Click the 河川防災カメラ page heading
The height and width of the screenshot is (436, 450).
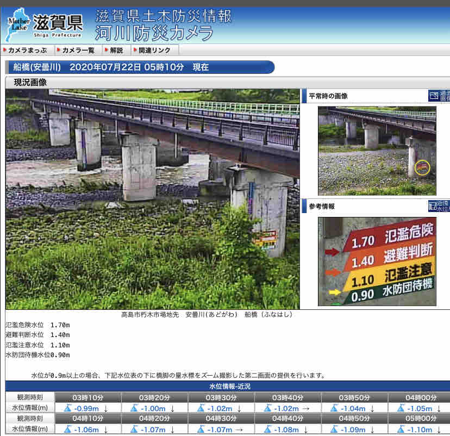click(154, 33)
